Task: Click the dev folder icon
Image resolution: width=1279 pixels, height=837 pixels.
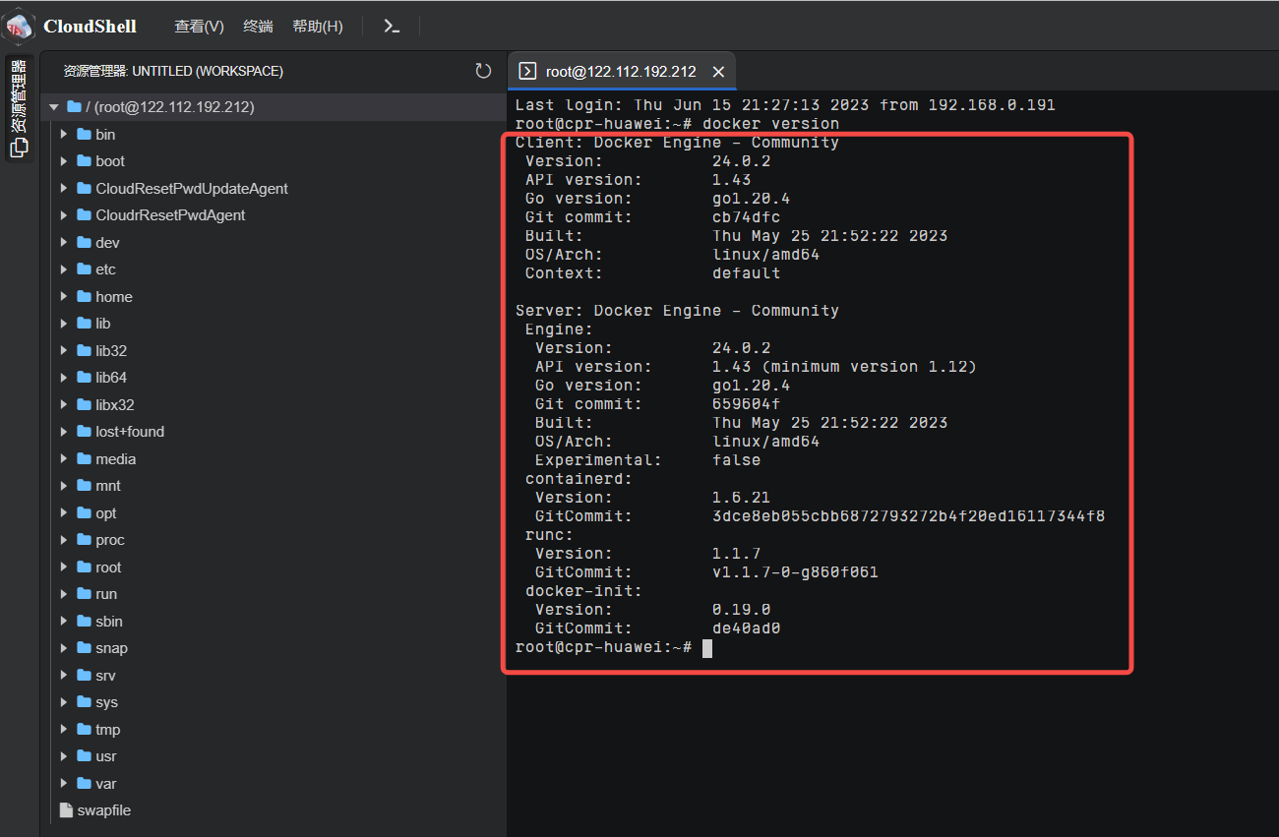Action: [x=84, y=243]
